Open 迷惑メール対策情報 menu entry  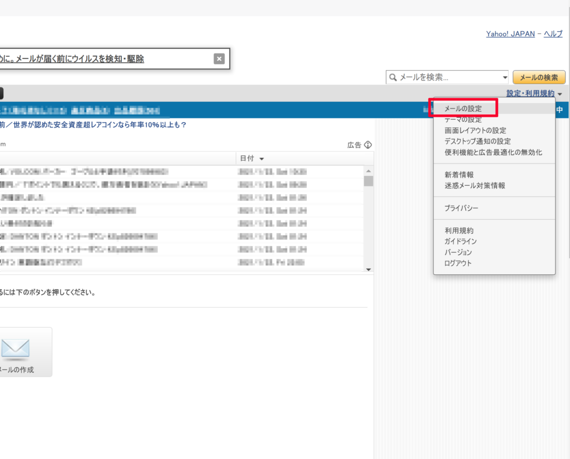pos(475,185)
